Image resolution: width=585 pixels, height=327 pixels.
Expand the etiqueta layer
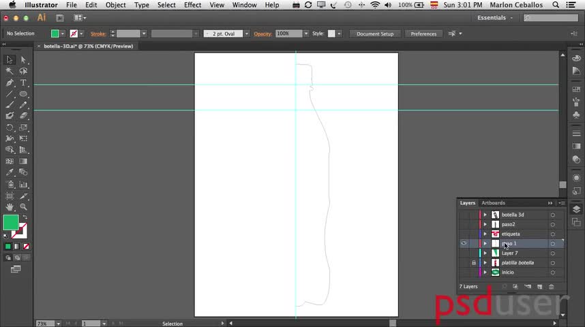tap(485, 234)
